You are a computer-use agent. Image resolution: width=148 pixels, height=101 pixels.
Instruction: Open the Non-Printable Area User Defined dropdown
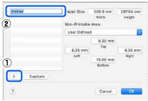(103, 32)
